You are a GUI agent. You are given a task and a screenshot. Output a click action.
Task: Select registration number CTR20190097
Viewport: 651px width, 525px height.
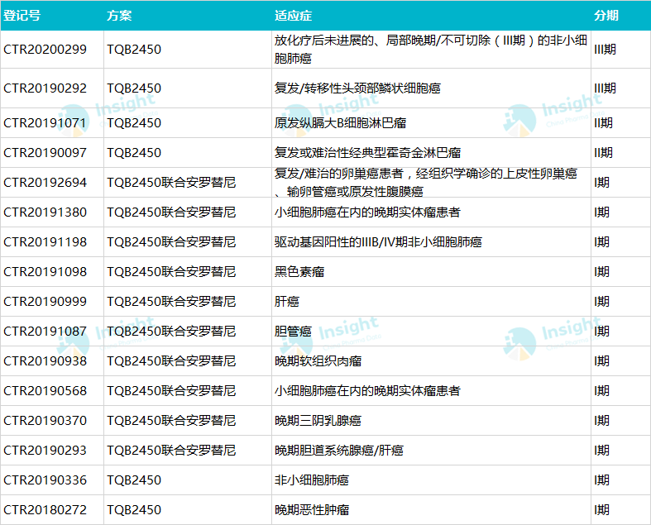click(x=45, y=153)
